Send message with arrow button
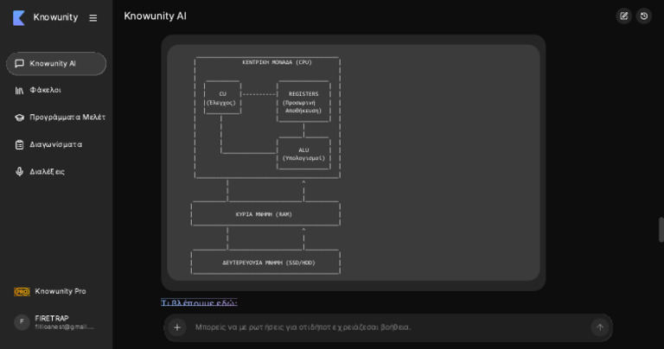The width and height of the screenshot is (664, 349). pyautogui.click(x=600, y=327)
